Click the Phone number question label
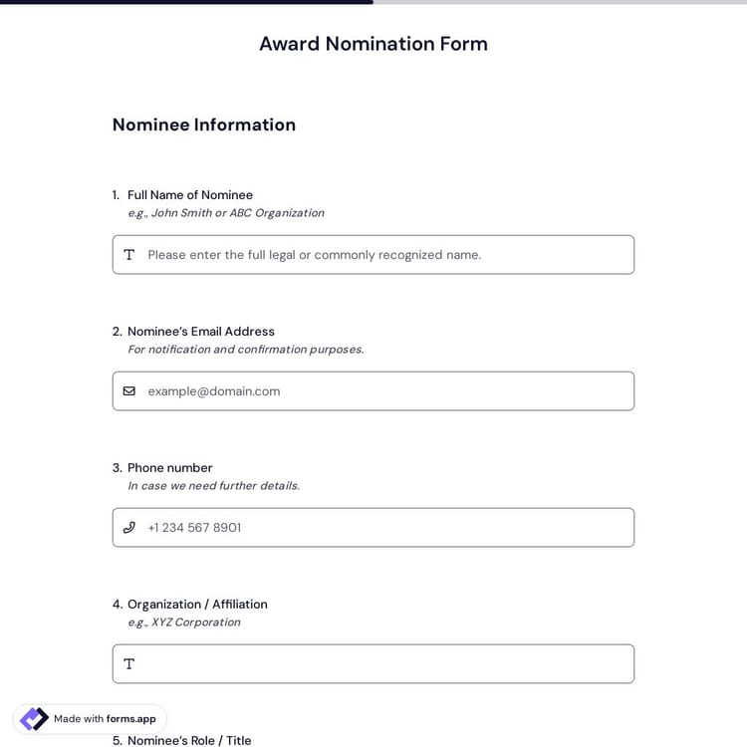 170,468
